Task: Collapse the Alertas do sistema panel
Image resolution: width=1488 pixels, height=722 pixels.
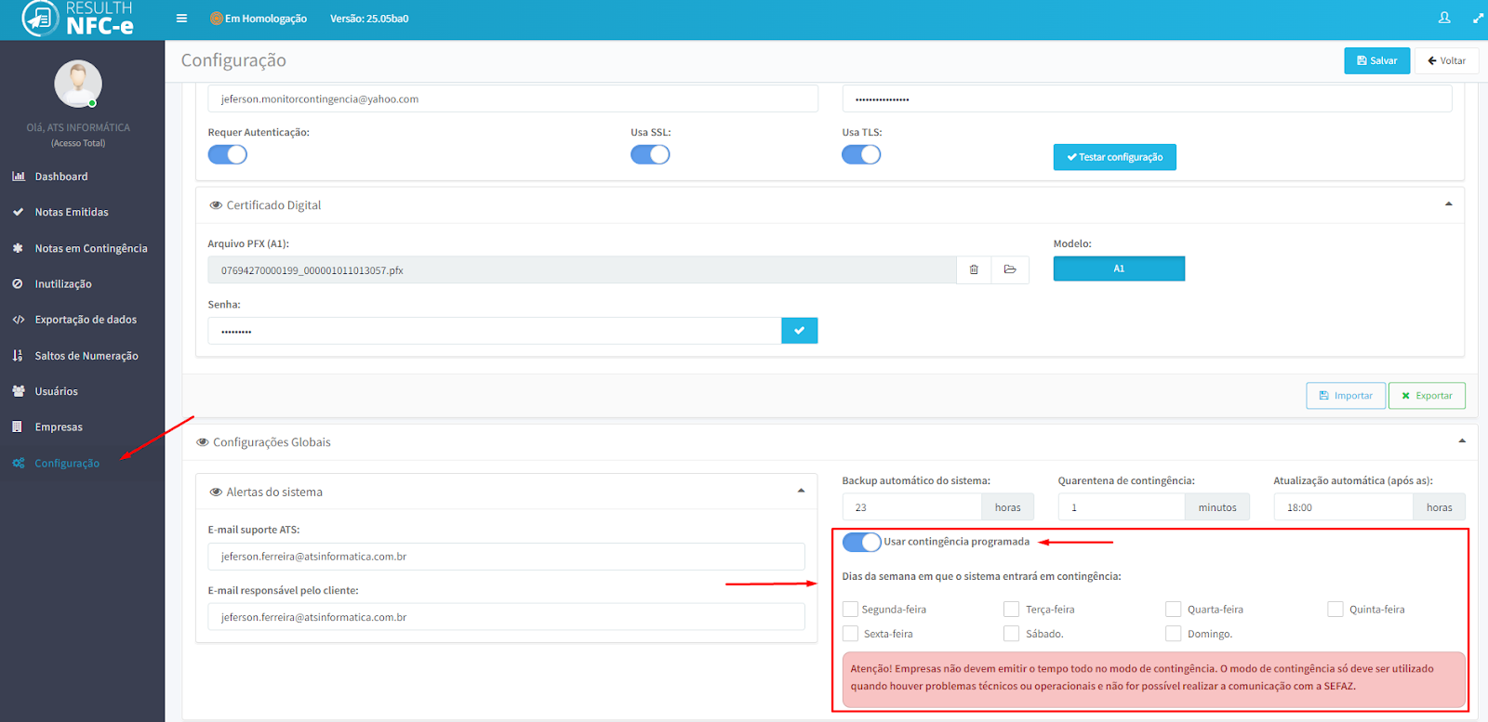Action: (x=801, y=492)
